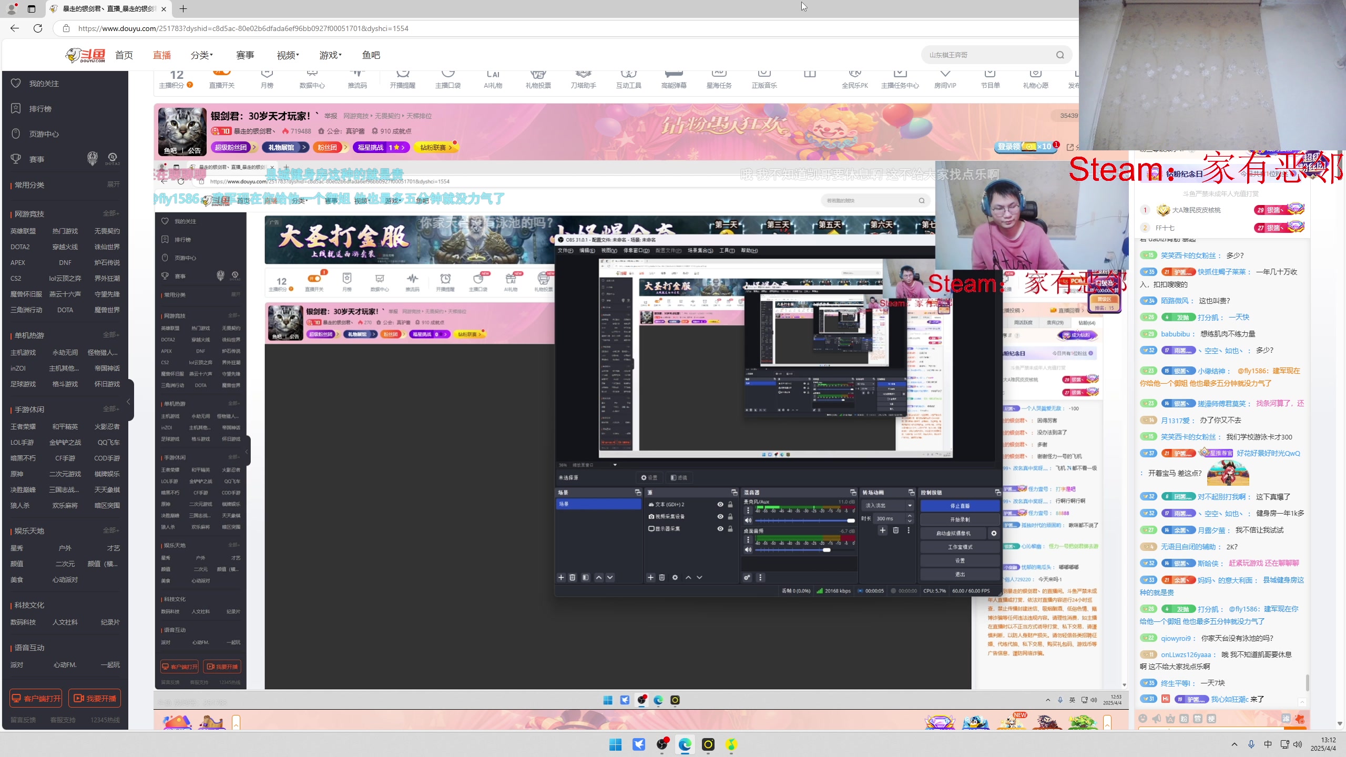This screenshot has height=757, width=1346.
Task: Toggle the 直播开关 switch
Action: click(x=222, y=73)
